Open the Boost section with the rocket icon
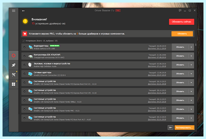The width and height of the screenshot is (206, 139). [13, 65]
